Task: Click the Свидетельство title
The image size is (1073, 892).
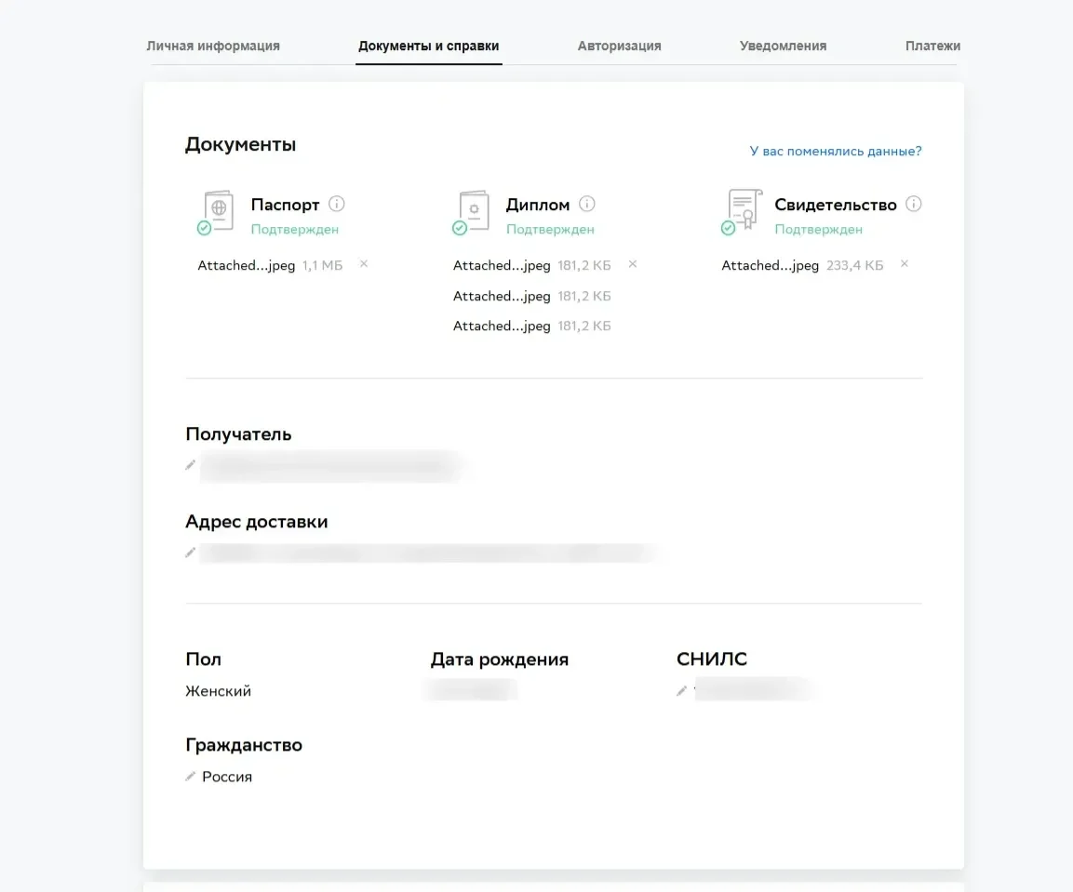Action: click(x=836, y=205)
